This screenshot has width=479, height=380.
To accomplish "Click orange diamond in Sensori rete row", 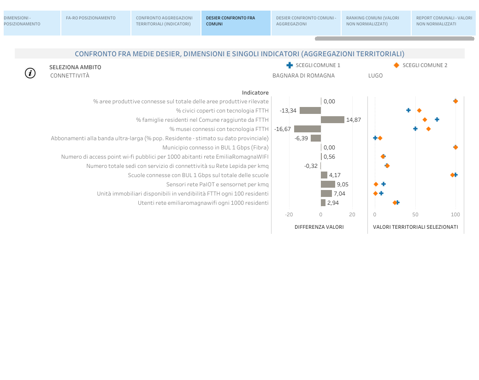I will [x=376, y=184].
